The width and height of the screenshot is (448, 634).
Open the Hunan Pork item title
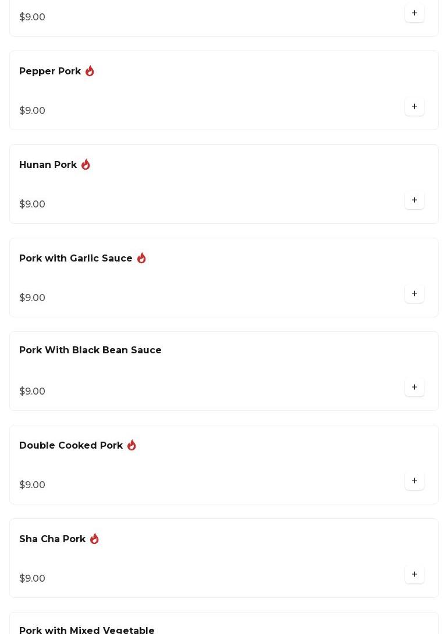pyautogui.click(x=48, y=165)
